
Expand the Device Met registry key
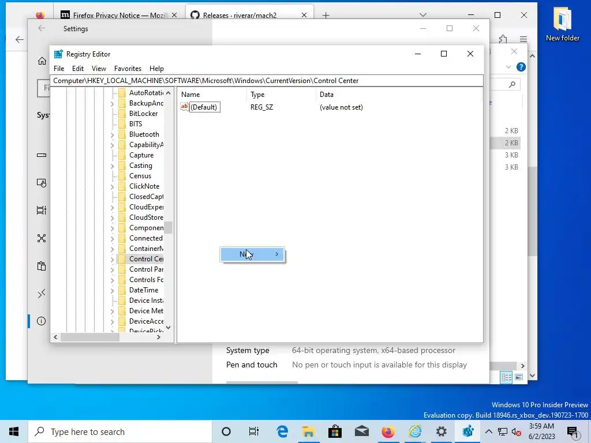coord(113,311)
